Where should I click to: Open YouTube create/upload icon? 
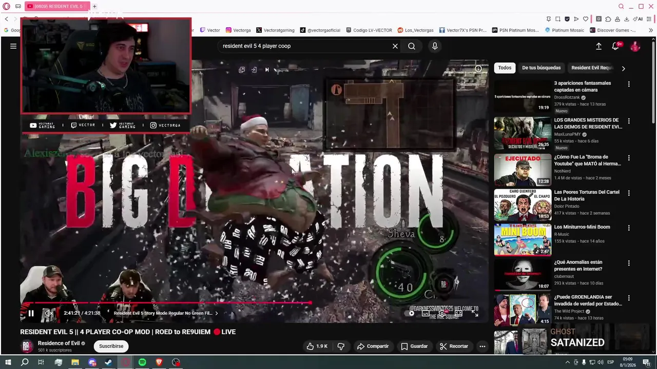coord(598,46)
